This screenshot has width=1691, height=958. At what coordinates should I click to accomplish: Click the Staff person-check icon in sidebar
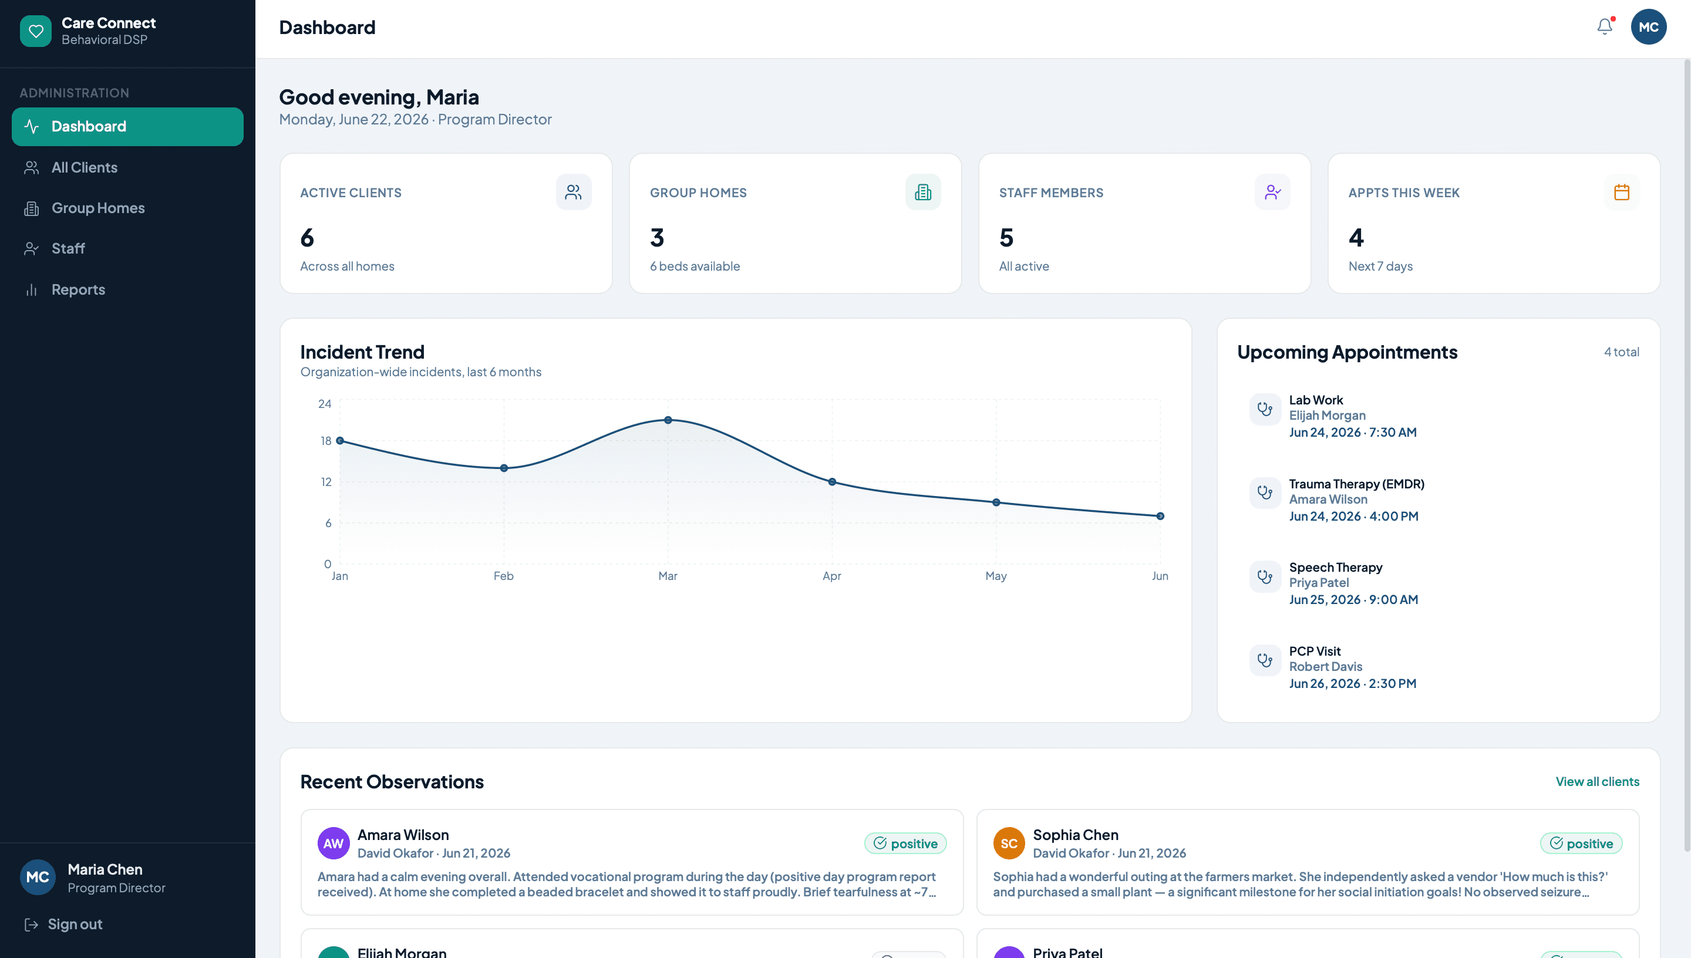click(32, 249)
